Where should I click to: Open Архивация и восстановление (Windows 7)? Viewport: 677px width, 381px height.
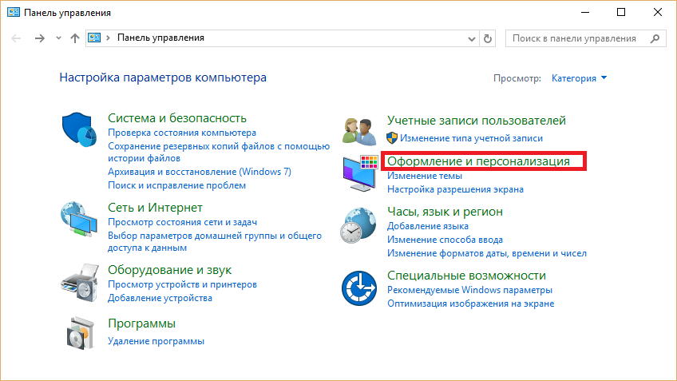[200, 172]
